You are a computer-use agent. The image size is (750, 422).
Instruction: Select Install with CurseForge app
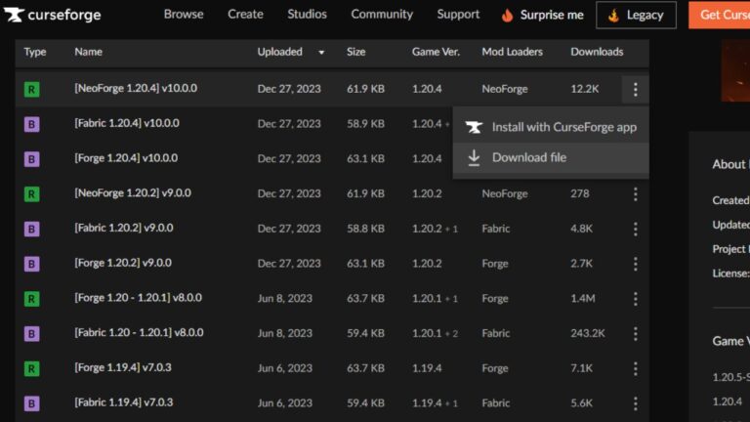tap(563, 127)
